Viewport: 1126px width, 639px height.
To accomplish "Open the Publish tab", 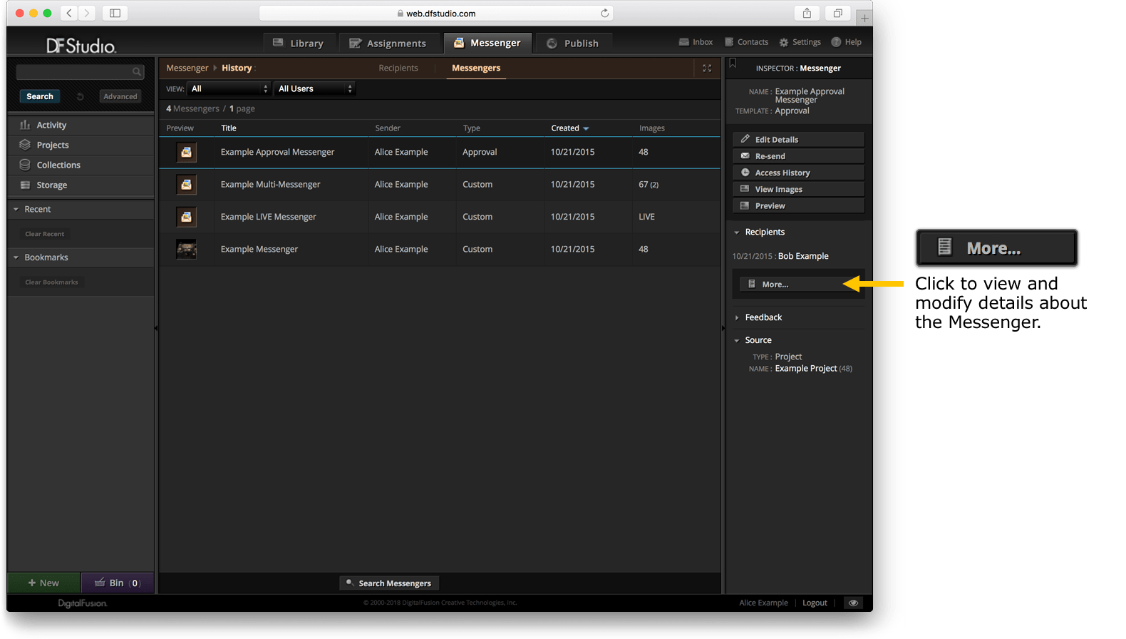I will tap(573, 43).
